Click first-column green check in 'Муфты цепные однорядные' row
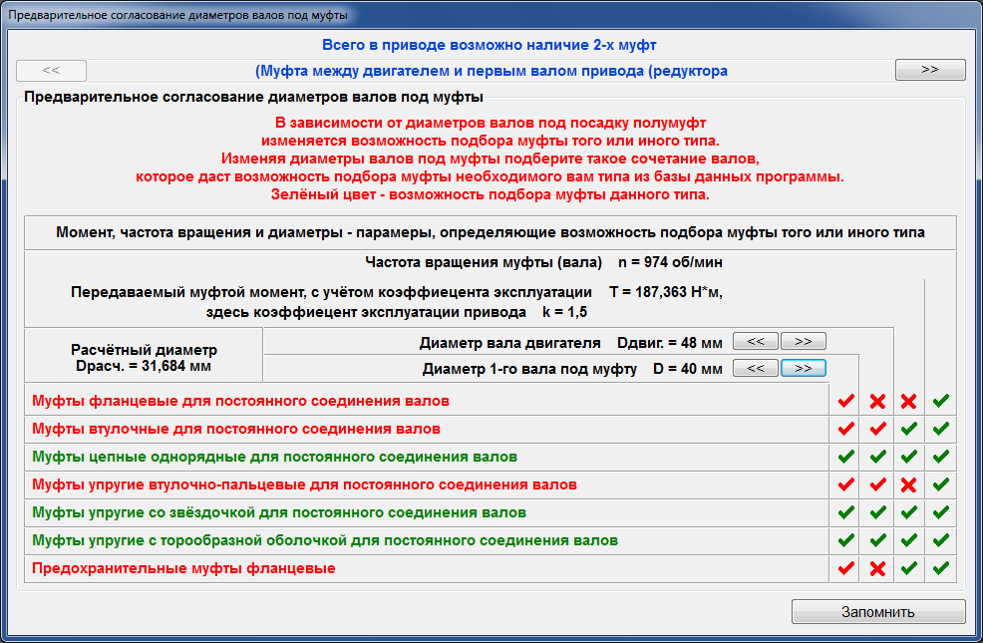Viewport: 983px width, 643px height. (x=846, y=457)
